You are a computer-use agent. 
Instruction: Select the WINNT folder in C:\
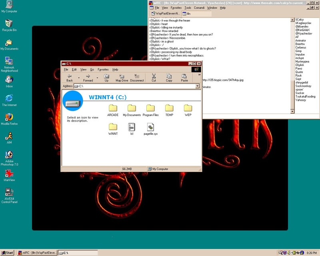(x=113, y=129)
